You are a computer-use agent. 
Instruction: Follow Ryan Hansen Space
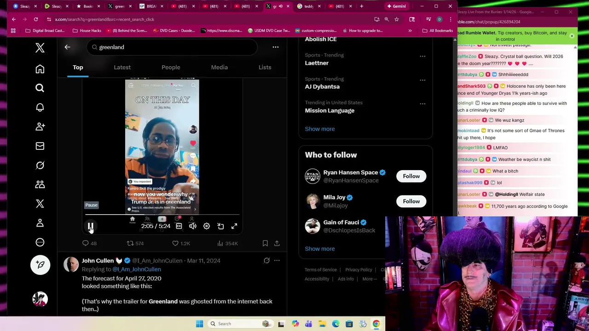(411, 176)
